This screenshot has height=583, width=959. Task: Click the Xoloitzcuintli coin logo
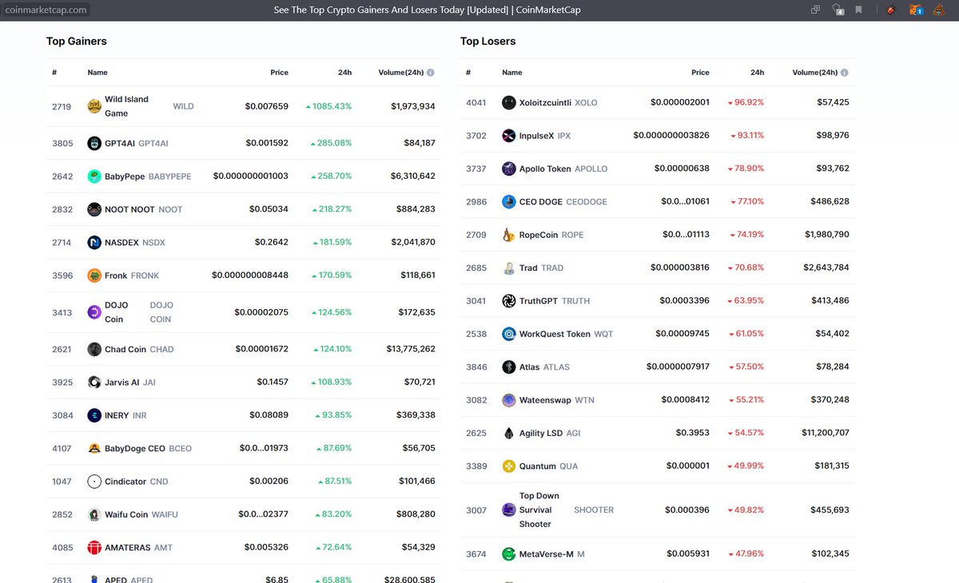(509, 102)
